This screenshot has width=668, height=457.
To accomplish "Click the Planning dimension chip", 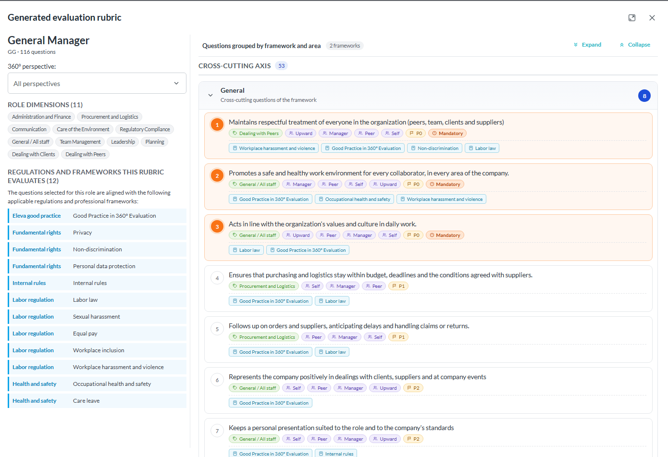I will pos(155,142).
